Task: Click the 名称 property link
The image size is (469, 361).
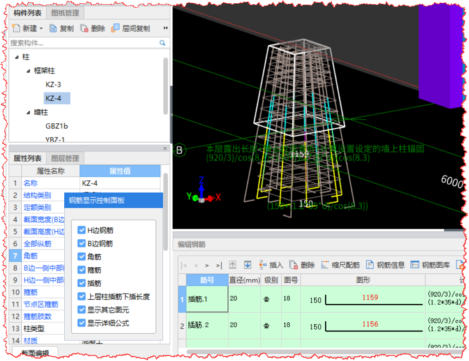Action: [x=30, y=183]
